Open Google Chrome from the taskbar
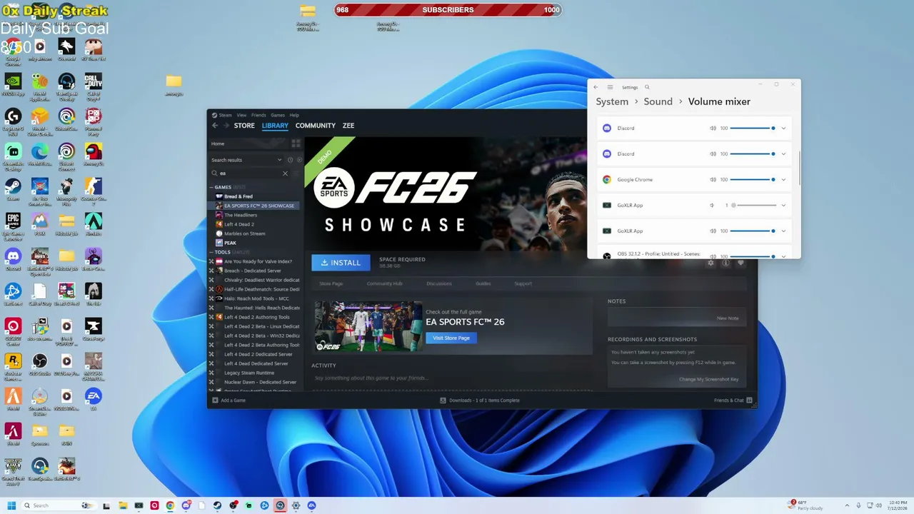The image size is (914, 514). coord(170,505)
